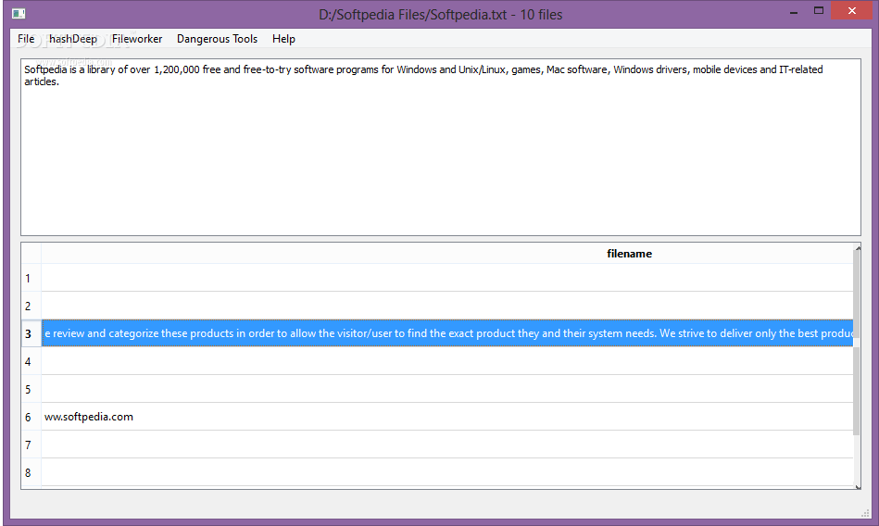Select the highlighted 'review and categorize' cell
The width and height of the screenshot is (879, 526).
(447, 333)
